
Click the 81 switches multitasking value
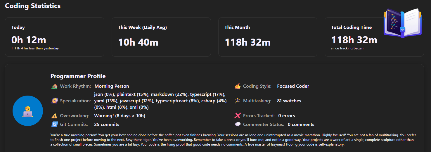pyautogui.click(x=289, y=101)
